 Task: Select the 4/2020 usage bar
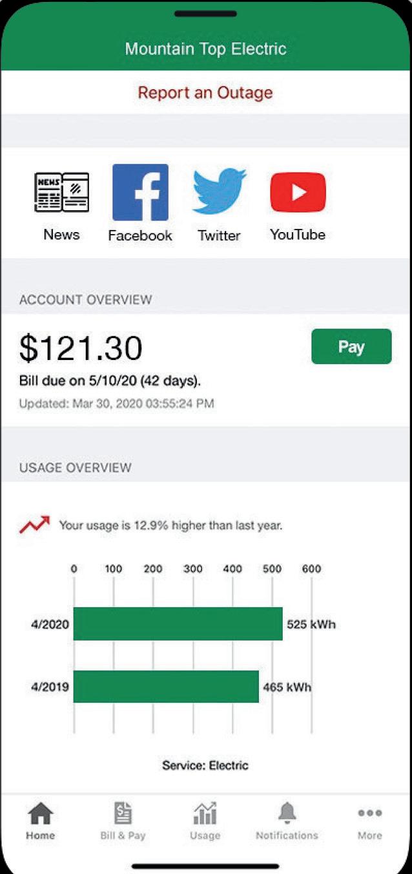point(178,624)
